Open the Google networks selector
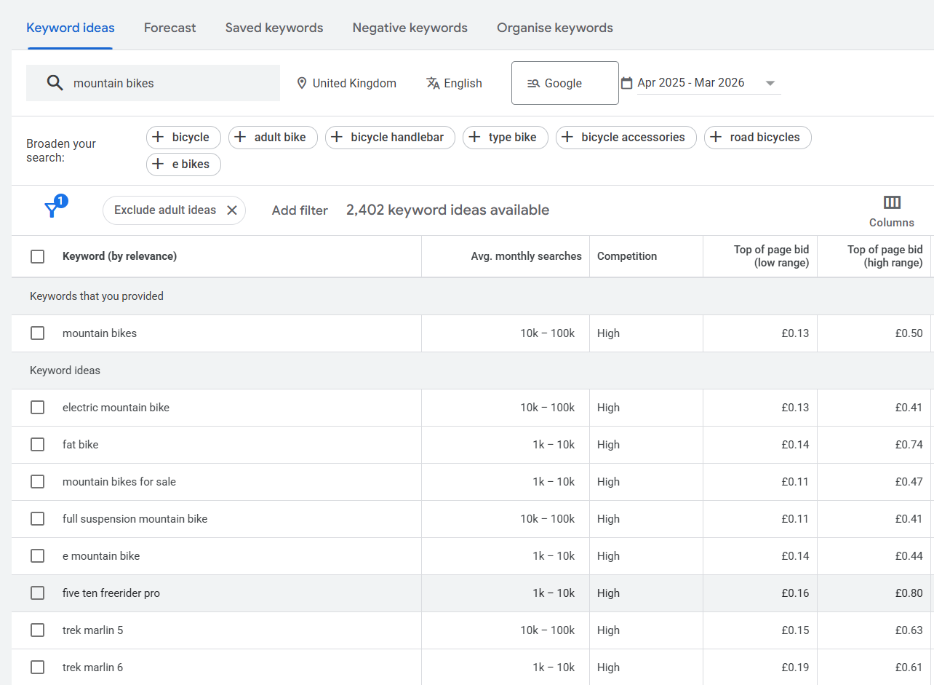Viewport: 934px width, 685px height. pyautogui.click(x=565, y=83)
